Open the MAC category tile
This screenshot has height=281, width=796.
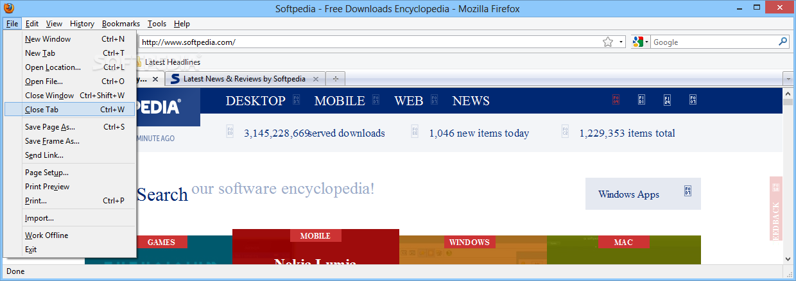point(623,243)
